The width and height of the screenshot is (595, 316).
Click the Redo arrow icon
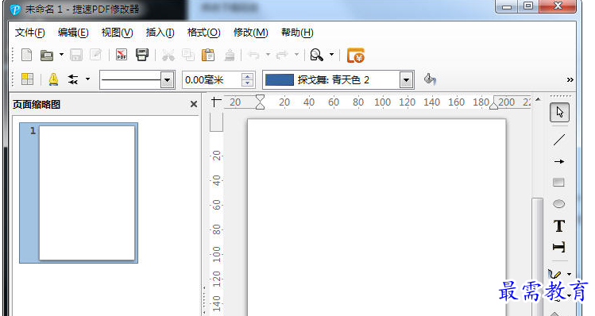282,56
